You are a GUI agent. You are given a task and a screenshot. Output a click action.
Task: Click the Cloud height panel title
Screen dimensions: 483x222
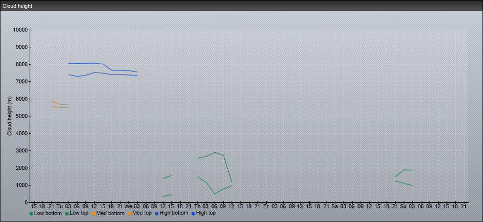coord(17,6)
